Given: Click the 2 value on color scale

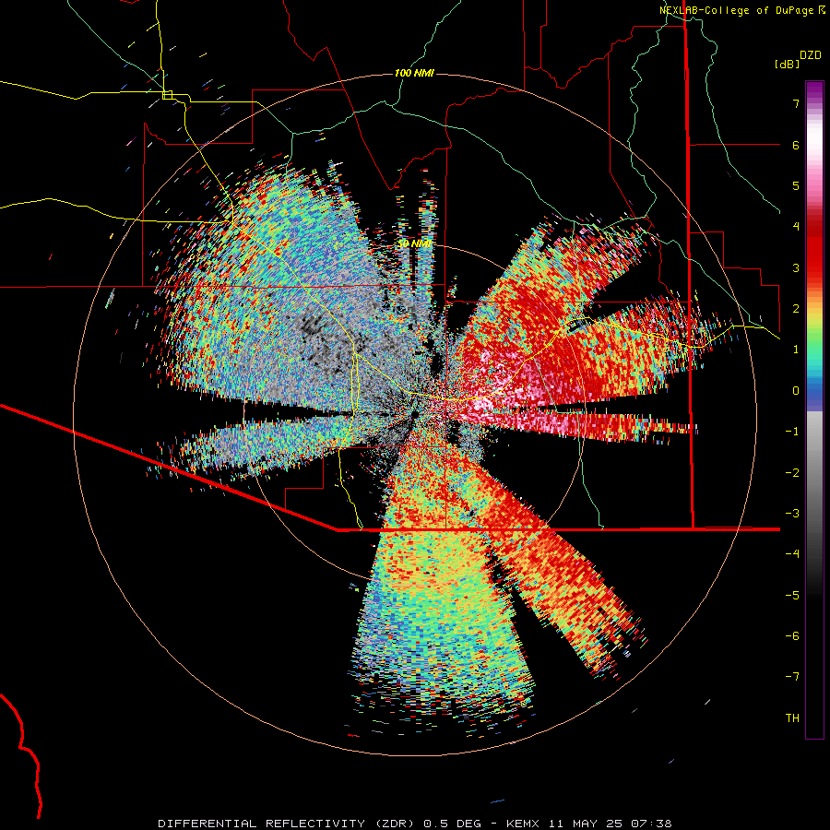Looking at the screenshot, I should click(796, 309).
